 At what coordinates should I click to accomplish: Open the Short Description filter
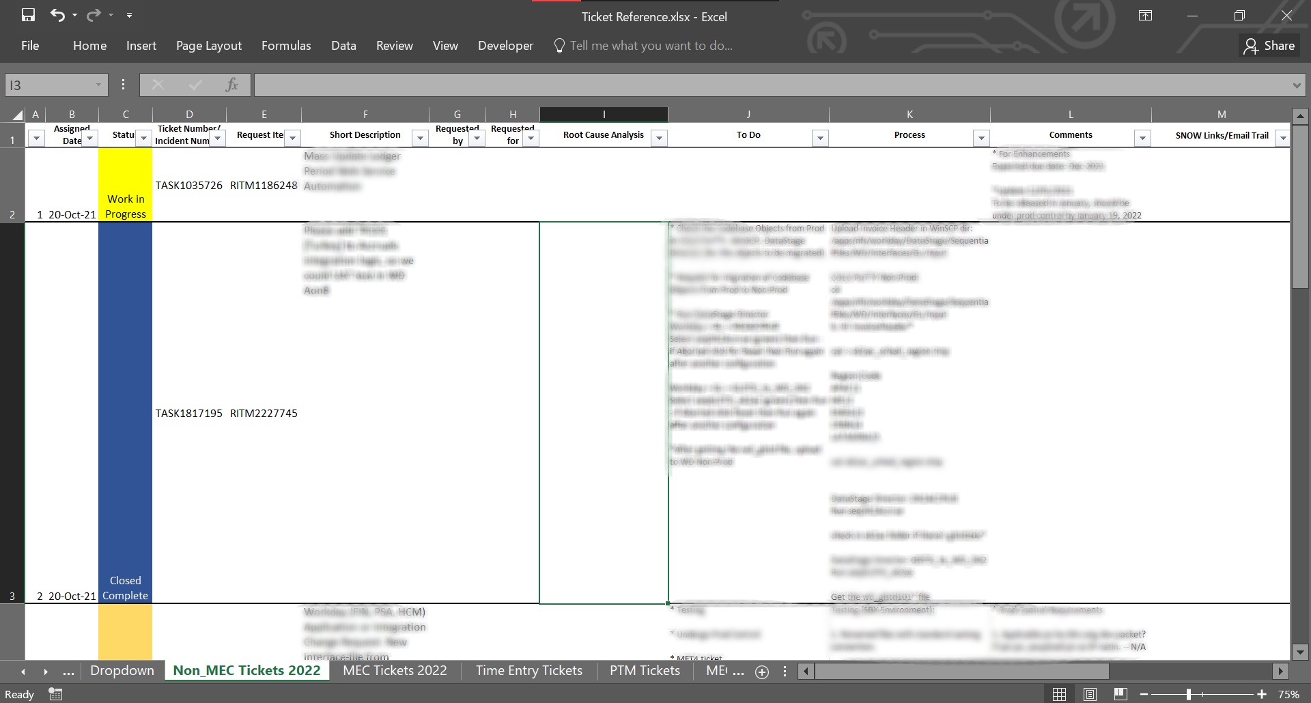point(420,139)
